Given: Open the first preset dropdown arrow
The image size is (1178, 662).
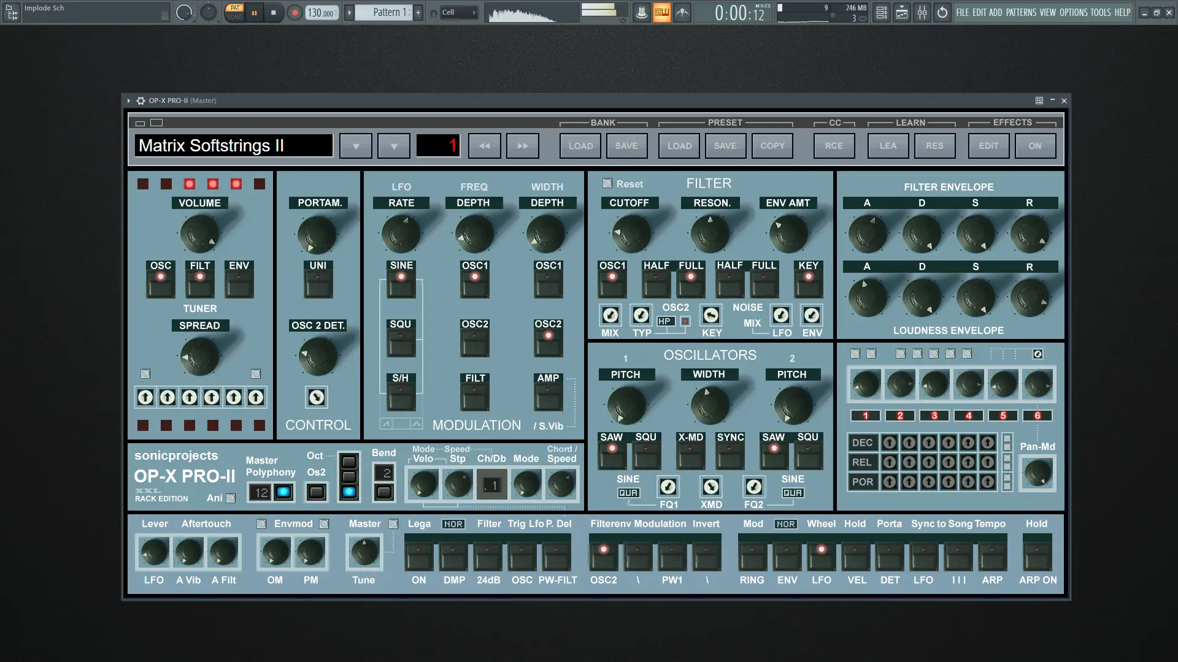Looking at the screenshot, I should pyautogui.click(x=356, y=146).
